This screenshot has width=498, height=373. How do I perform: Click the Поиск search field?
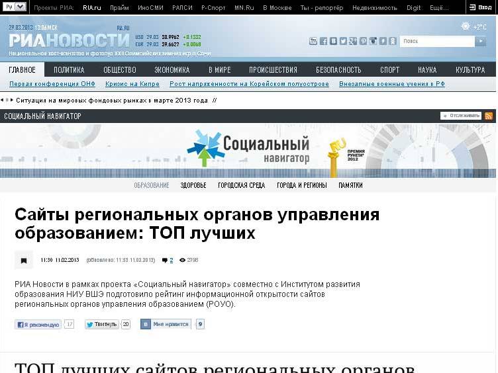(x=437, y=41)
